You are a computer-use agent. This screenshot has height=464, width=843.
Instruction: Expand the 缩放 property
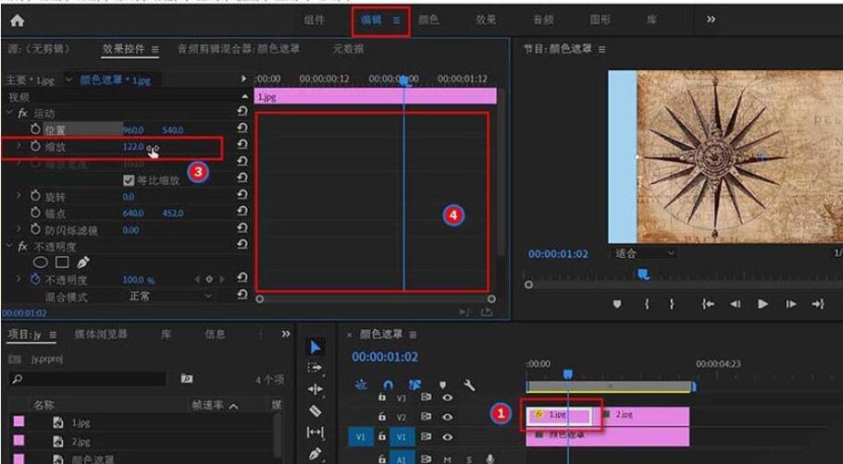[19, 146]
